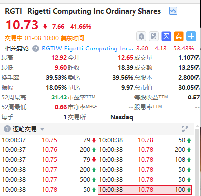Click the 每股收益 value -0.57
Image resolution: width=201 pixels, height=196 pixels.
click(x=193, y=98)
